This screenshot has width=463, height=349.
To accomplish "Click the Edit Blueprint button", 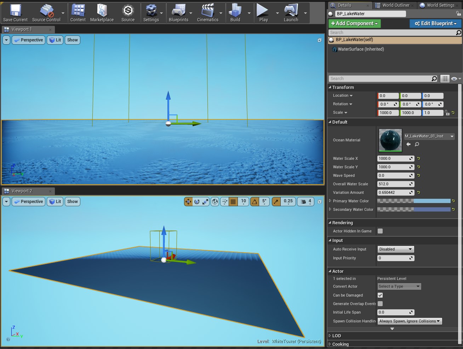I will click(435, 23).
